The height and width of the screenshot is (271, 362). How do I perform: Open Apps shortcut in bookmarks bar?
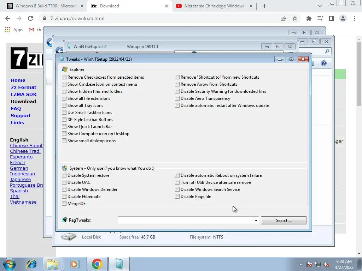coord(14,30)
